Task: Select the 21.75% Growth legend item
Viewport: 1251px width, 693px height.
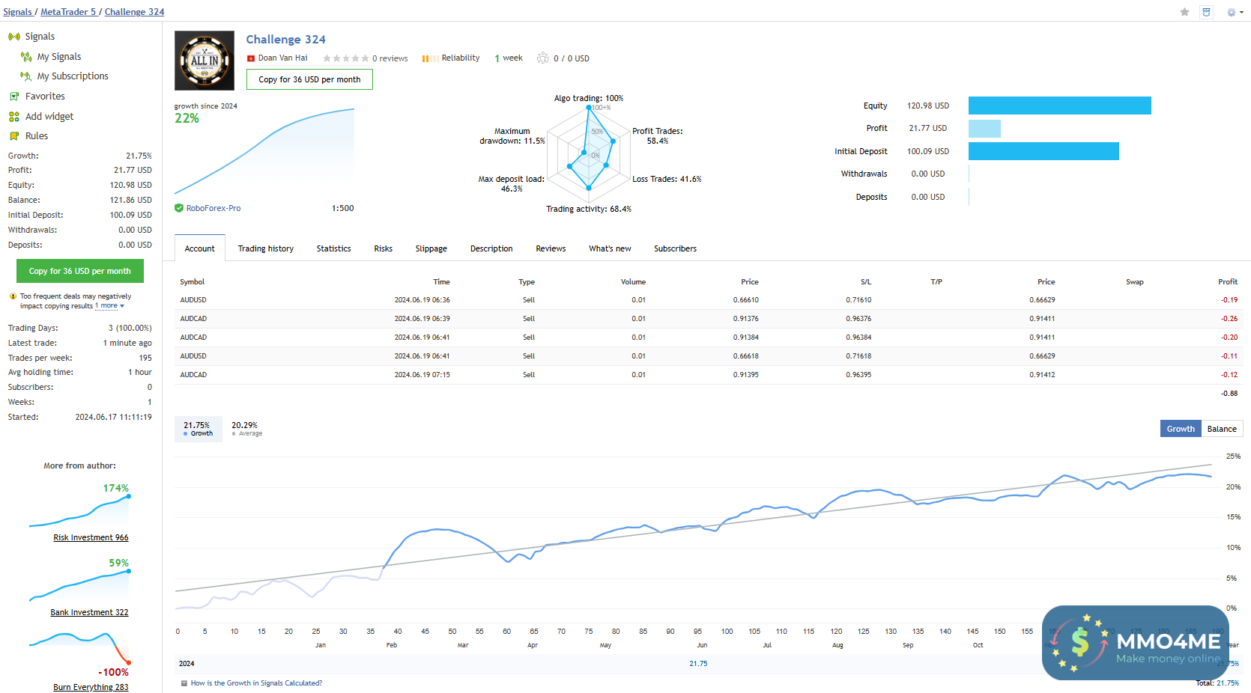Action: [199, 429]
